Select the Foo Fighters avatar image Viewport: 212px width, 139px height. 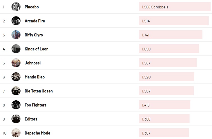(x=16, y=105)
